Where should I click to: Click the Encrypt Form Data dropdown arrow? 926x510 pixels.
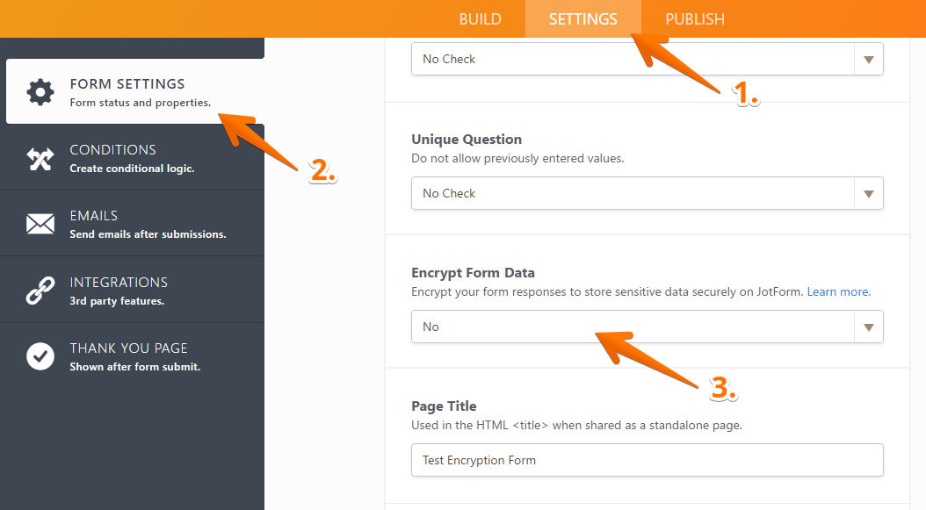pos(868,327)
